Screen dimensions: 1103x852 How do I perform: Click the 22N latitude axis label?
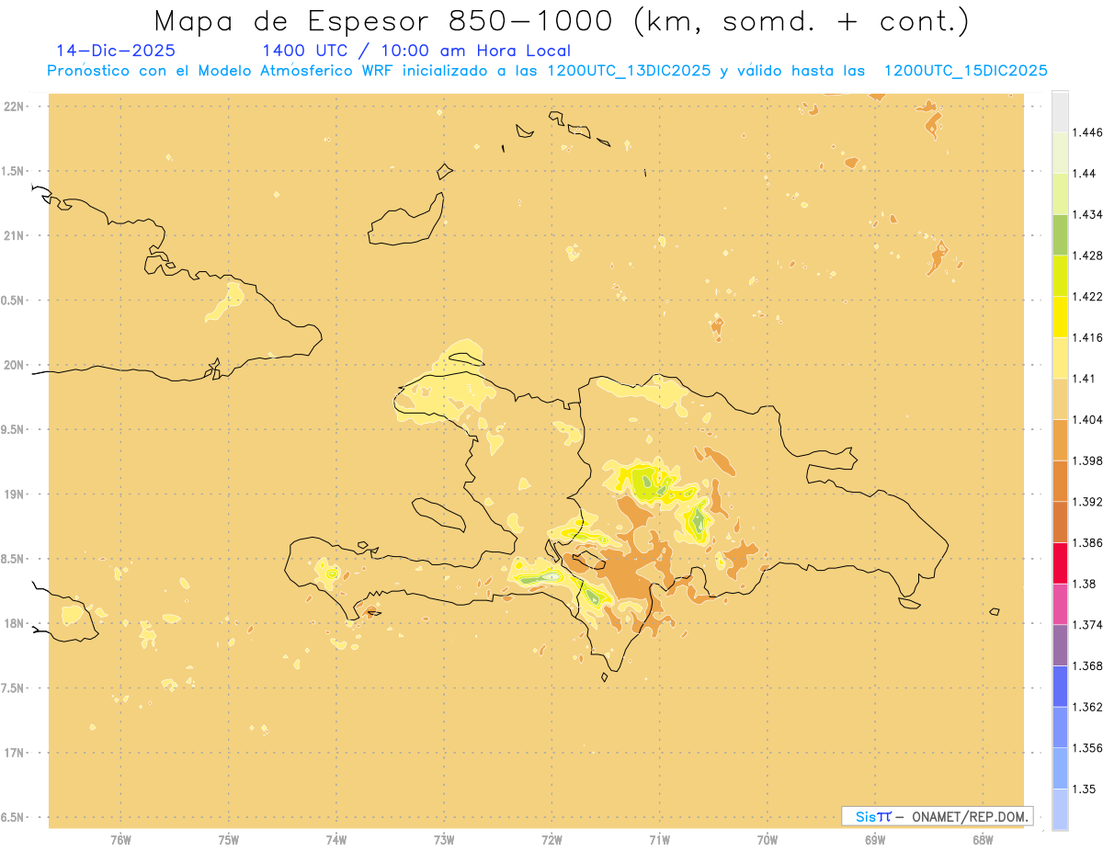(16, 107)
